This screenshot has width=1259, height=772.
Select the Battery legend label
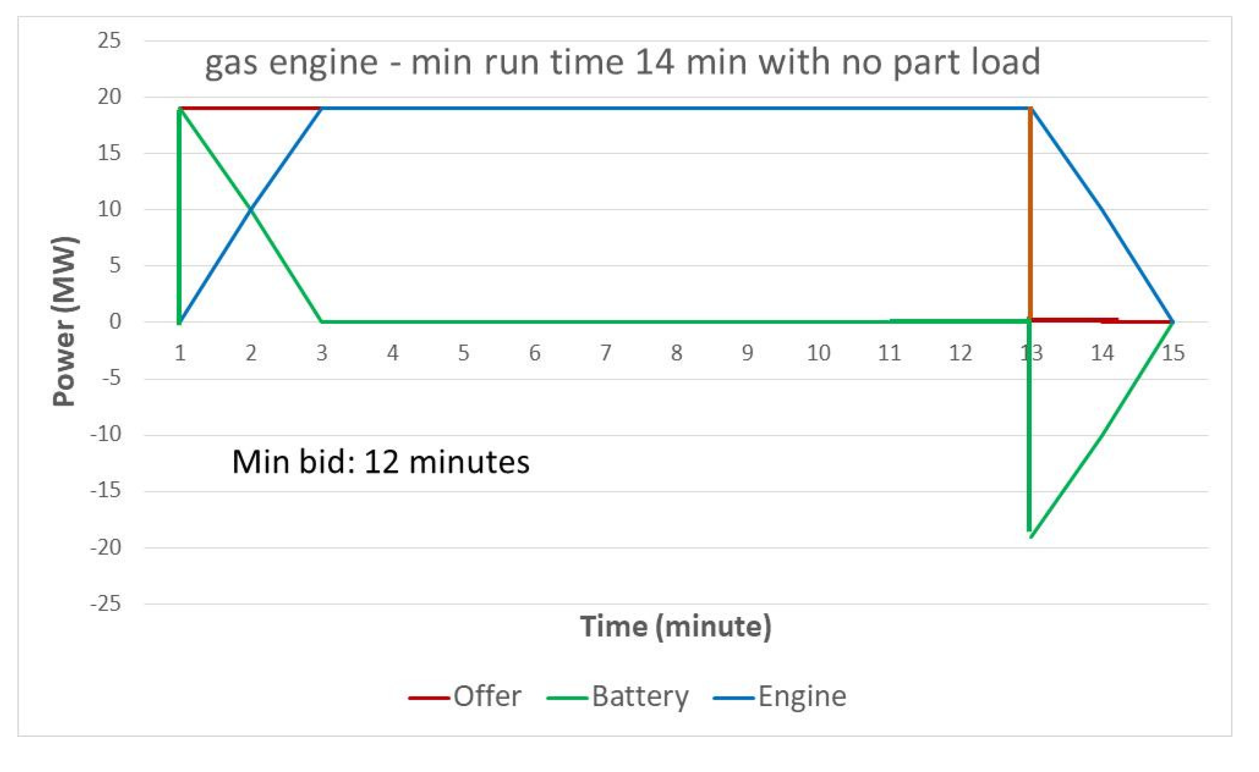(640, 696)
